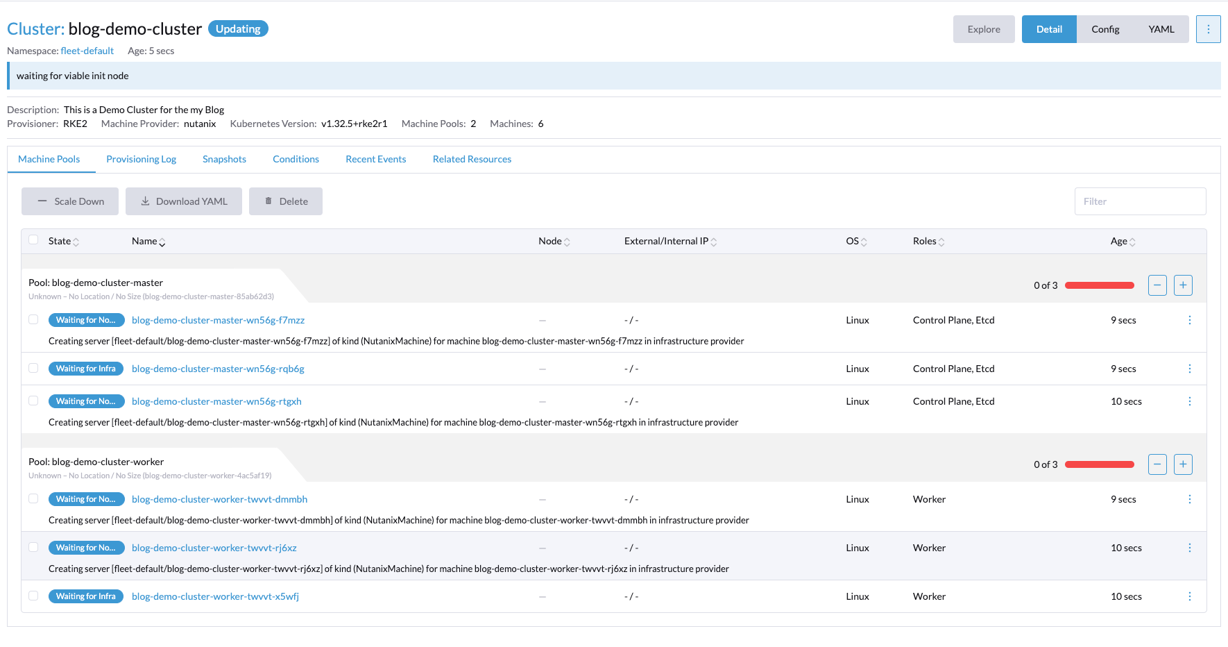Open cluster actions kebab menu beside YAML
Screen dimensions: 1228x647
coord(1208,29)
